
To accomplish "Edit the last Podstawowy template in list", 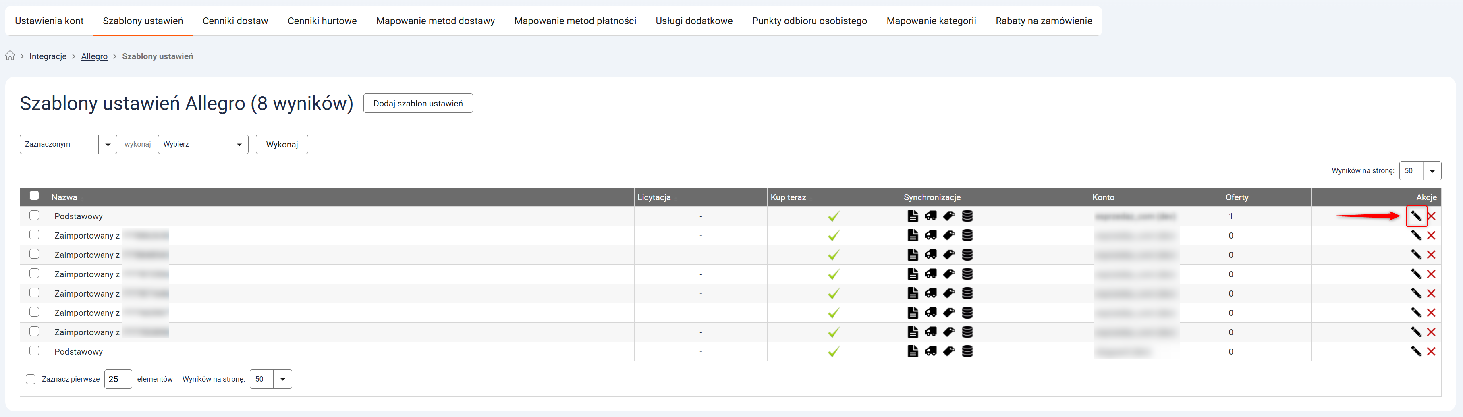I will point(1416,351).
